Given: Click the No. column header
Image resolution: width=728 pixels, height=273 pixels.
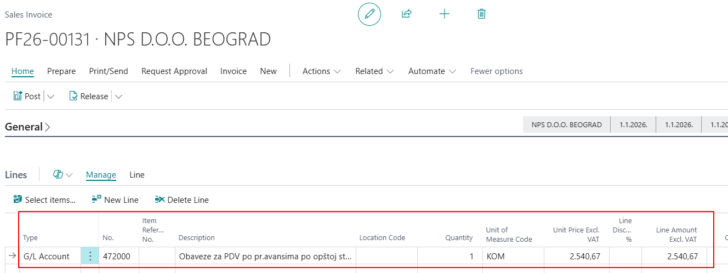Looking at the screenshot, I should pos(108,238).
